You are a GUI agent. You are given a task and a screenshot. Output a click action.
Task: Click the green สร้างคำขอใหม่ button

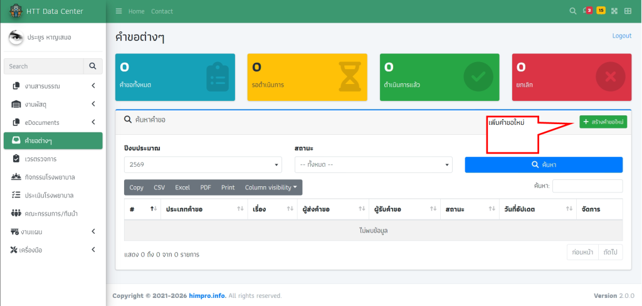pyautogui.click(x=603, y=122)
